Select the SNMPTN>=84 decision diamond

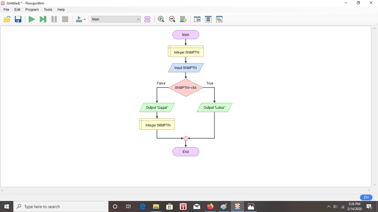[185, 88]
